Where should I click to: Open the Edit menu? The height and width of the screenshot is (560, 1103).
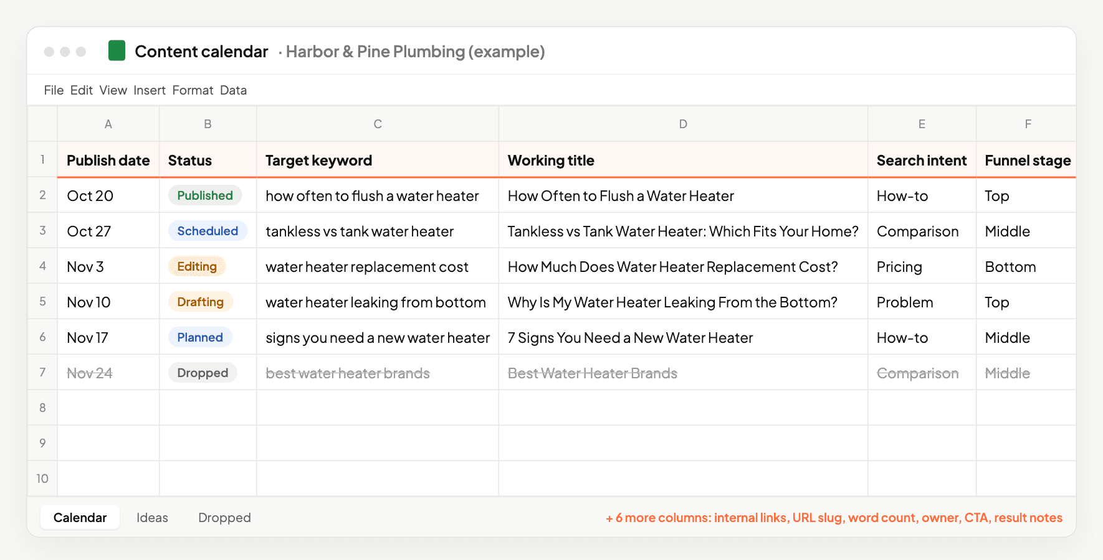tap(82, 90)
